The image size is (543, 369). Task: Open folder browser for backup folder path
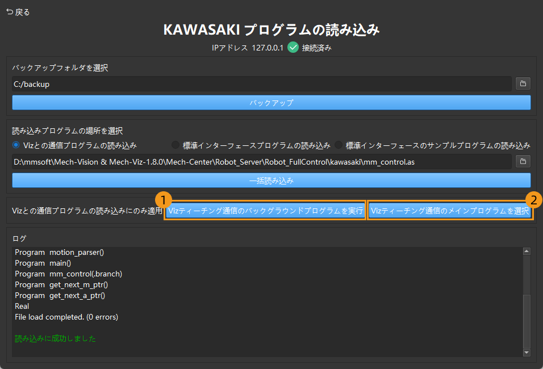523,84
